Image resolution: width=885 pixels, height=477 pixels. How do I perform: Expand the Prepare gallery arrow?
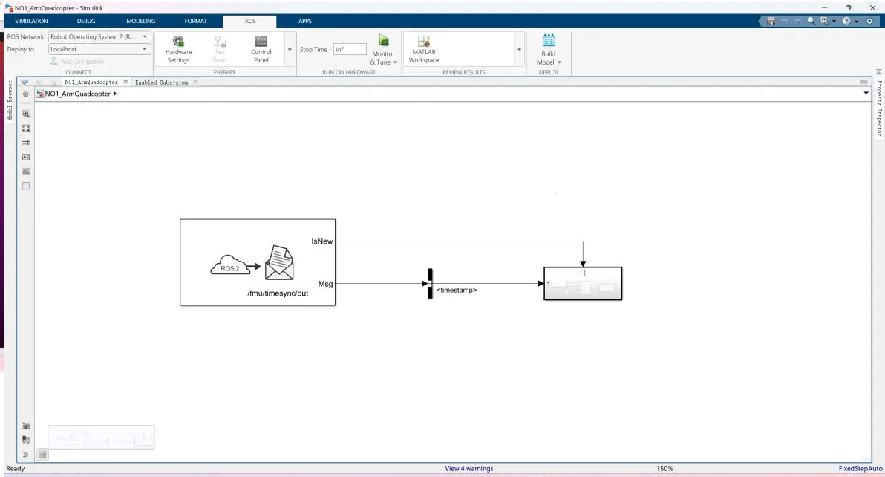290,50
